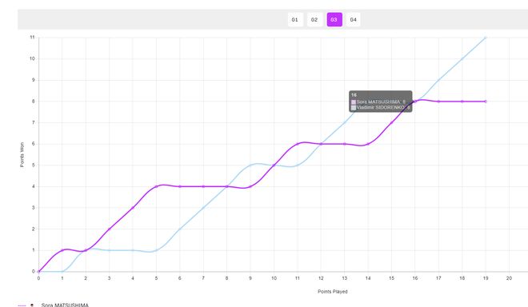Click purple data point at 11 points played
The height and width of the screenshot is (307, 528).
[x=298, y=144]
